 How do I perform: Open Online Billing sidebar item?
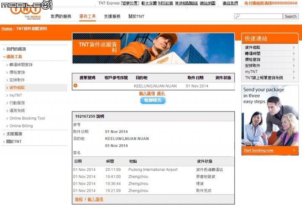[x=21, y=126]
